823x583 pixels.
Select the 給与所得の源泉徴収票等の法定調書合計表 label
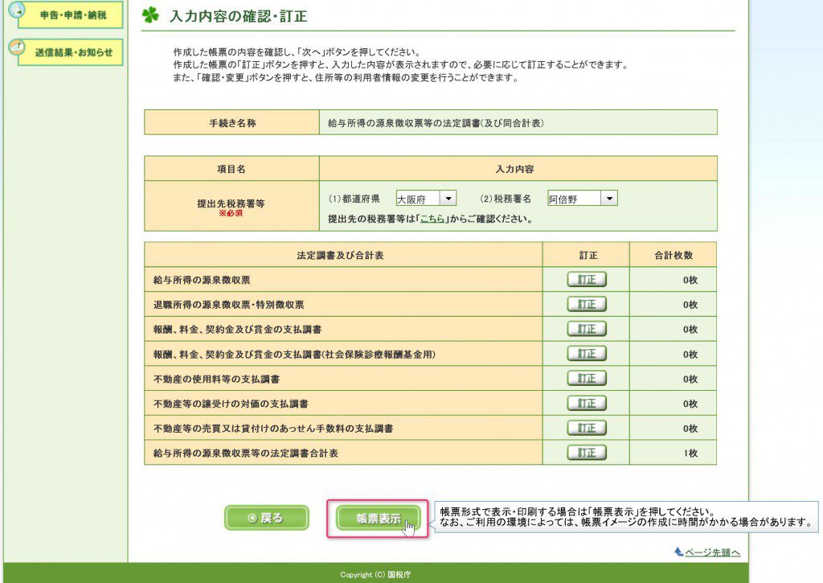click(246, 453)
